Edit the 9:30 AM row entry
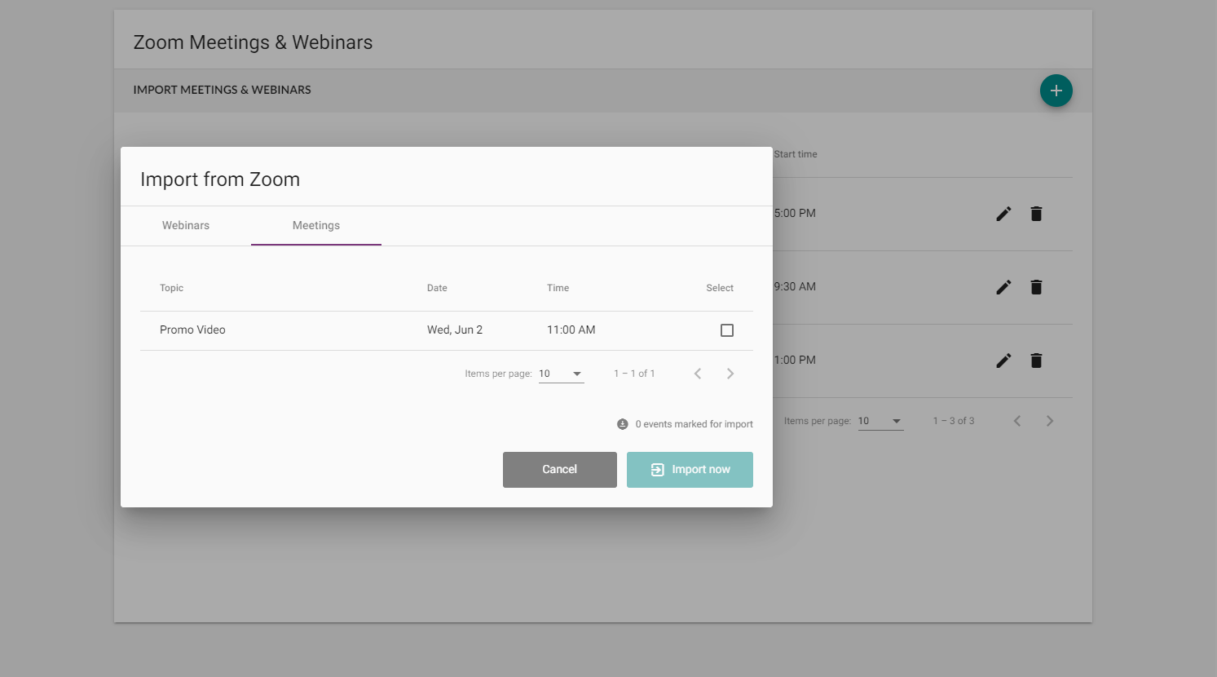This screenshot has width=1217, height=677. click(1003, 287)
